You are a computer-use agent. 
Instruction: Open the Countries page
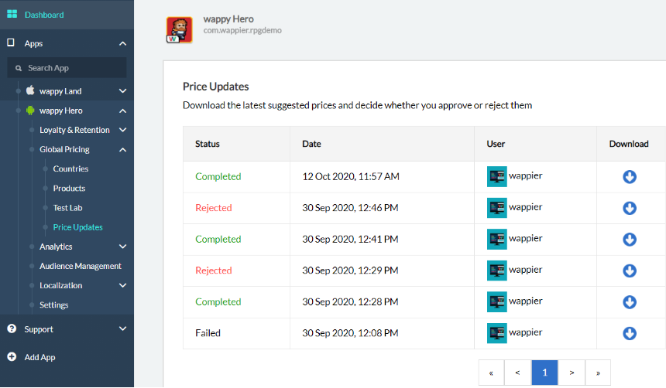70,168
